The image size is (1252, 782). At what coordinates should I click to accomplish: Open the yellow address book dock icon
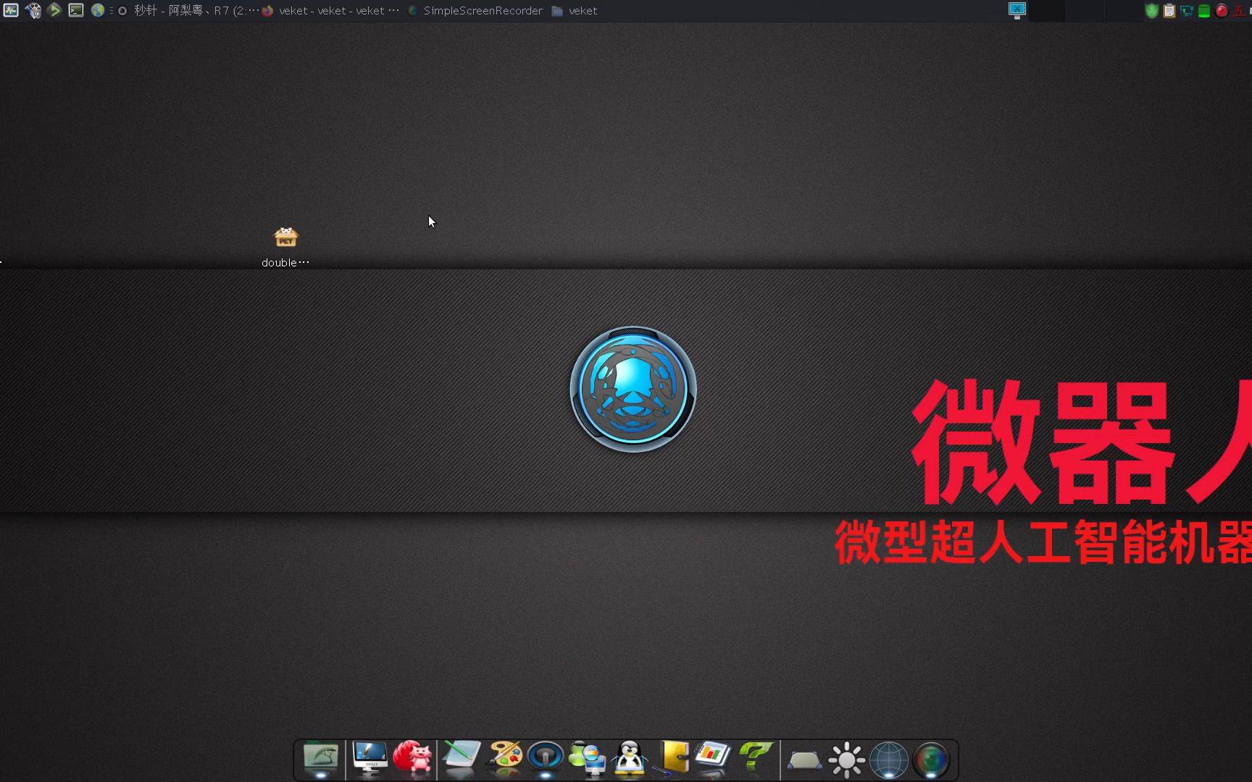[672, 759]
